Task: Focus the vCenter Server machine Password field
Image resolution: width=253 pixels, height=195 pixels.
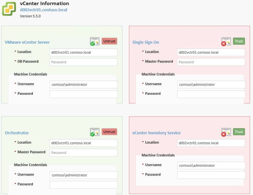Action: [x=84, y=94]
